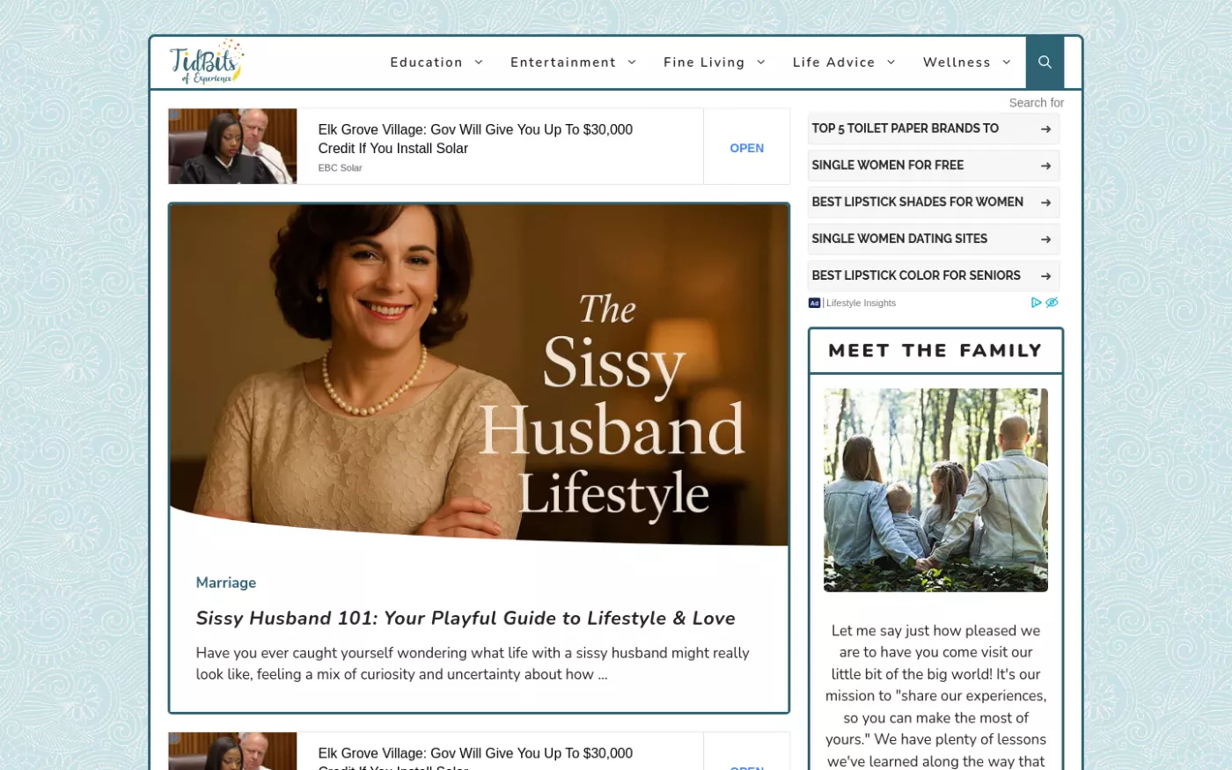1232x770 pixels.
Task: Expand the Entertainment dropdown chevron
Action: point(632,62)
